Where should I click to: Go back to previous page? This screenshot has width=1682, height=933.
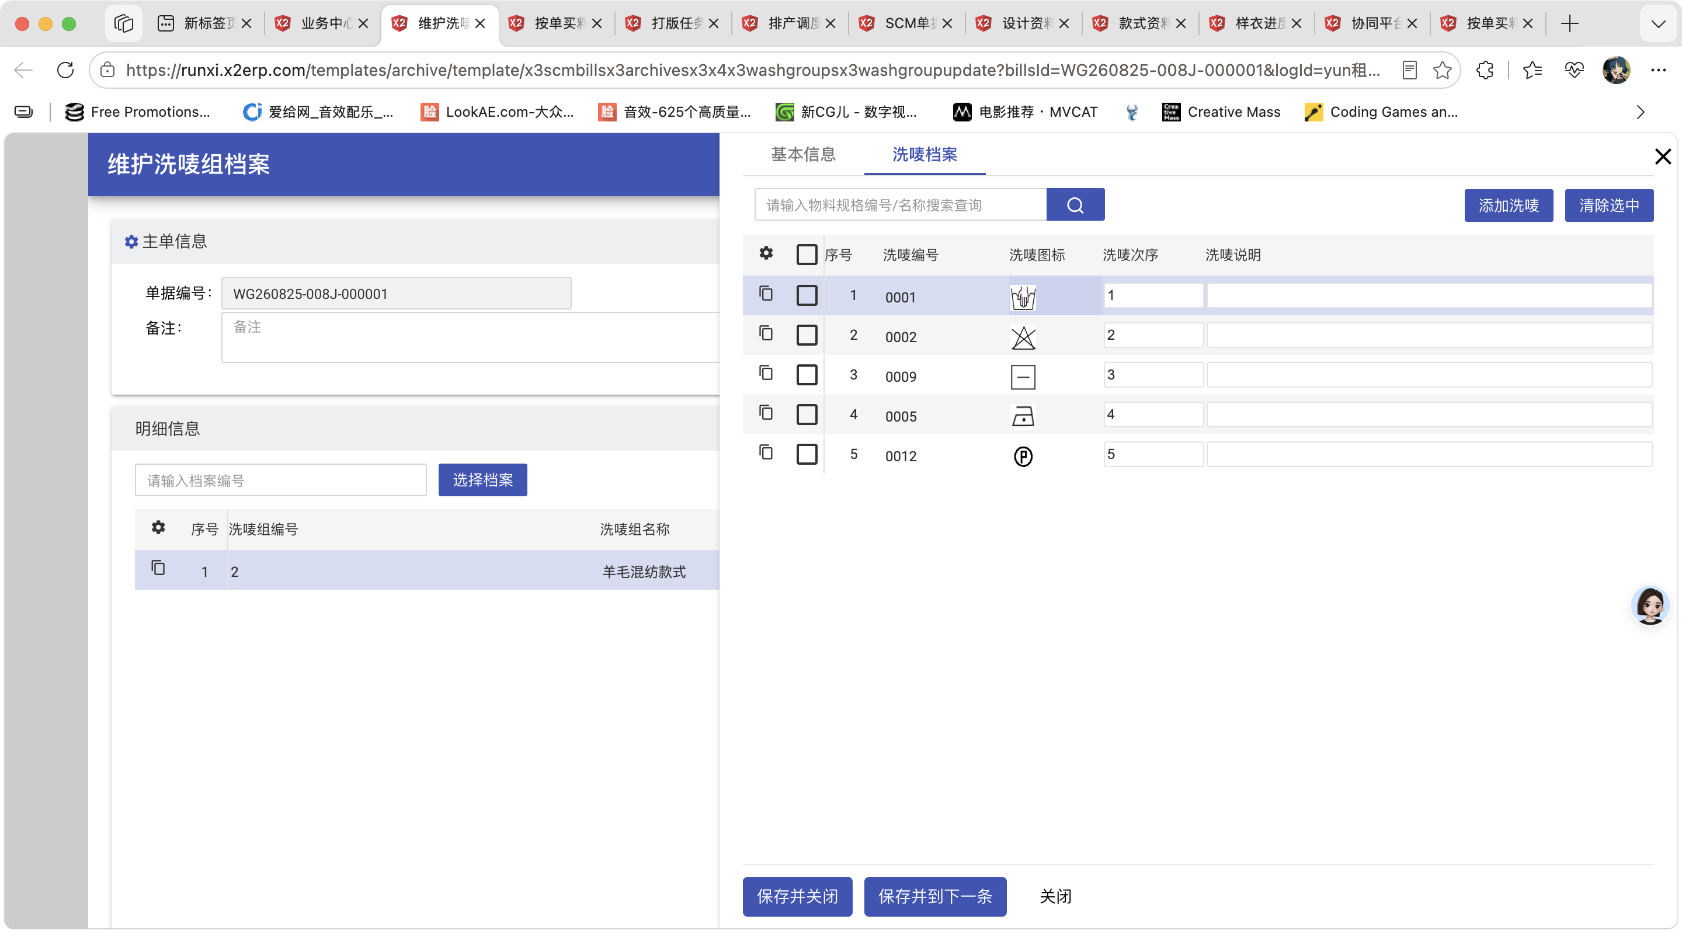[23, 70]
